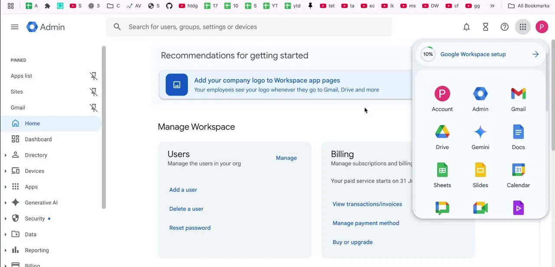Open the GitHub bookmark icon
The height and width of the screenshot is (267, 555).
tap(169, 6)
